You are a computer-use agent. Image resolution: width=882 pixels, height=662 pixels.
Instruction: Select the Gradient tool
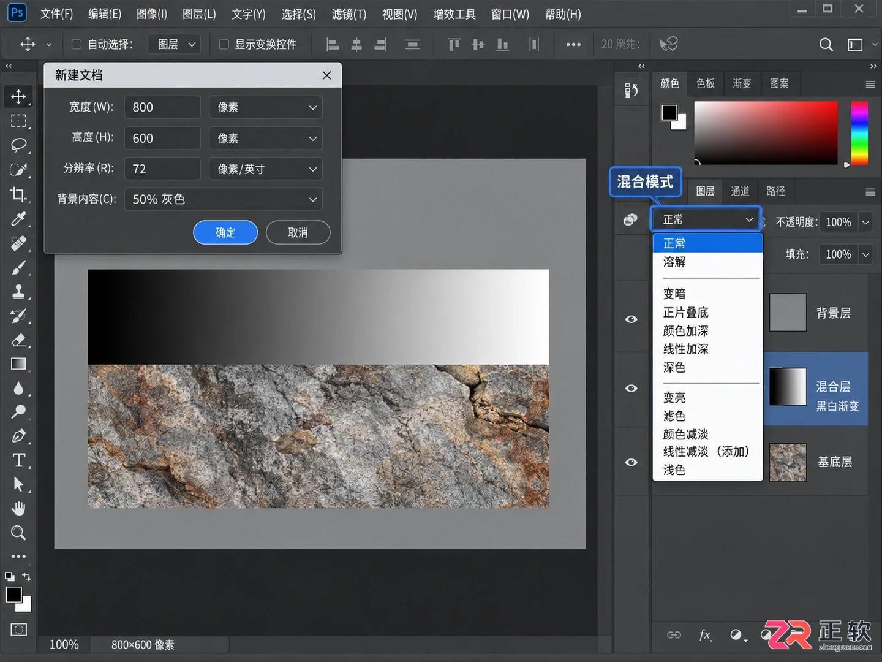(18, 364)
